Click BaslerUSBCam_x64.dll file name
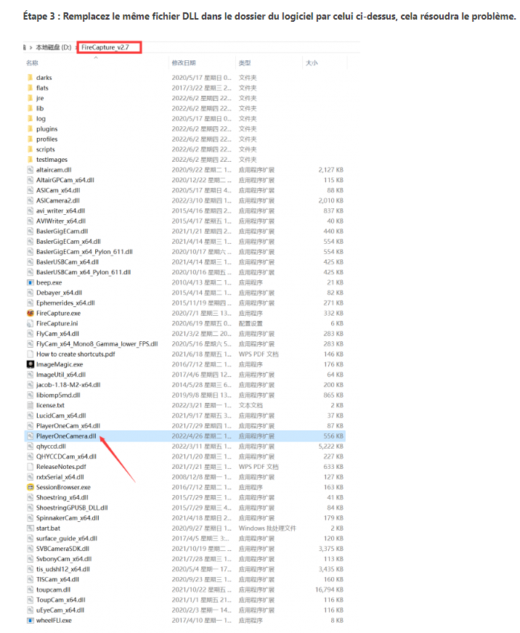This screenshot has height=633, width=520. (x=68, y=262)
